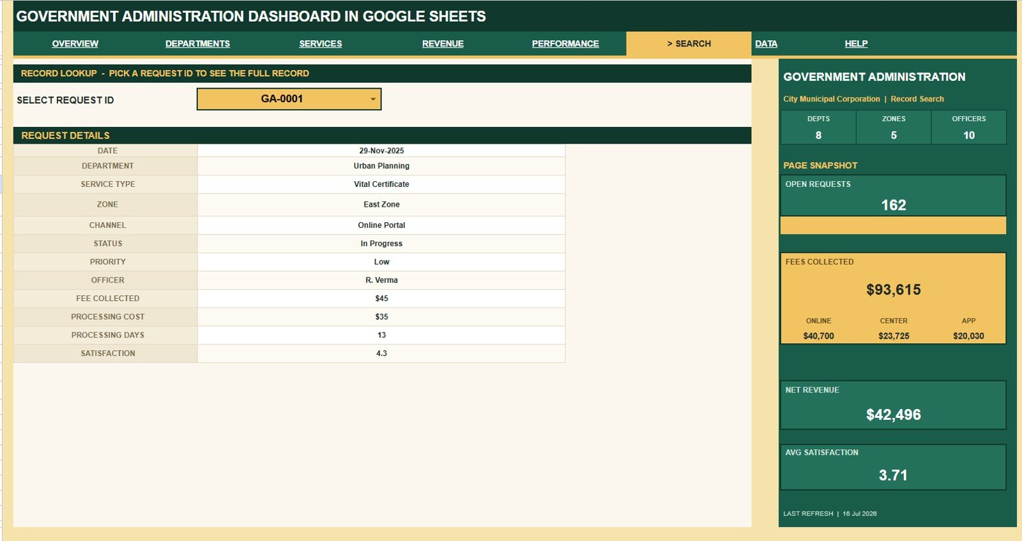1022x541 pixels.
Task: Select the PROCESSING DAYS row label
Action: pos(107,335)
